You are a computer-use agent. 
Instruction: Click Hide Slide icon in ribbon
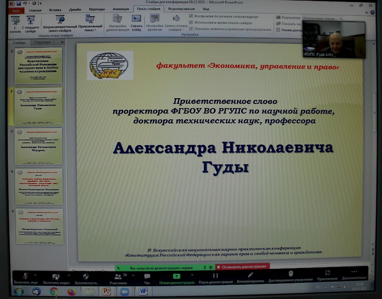(137, 21)
